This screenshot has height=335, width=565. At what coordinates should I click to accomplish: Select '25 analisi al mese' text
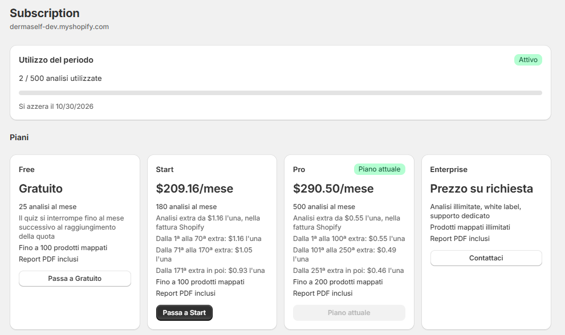tap(47, 207)
